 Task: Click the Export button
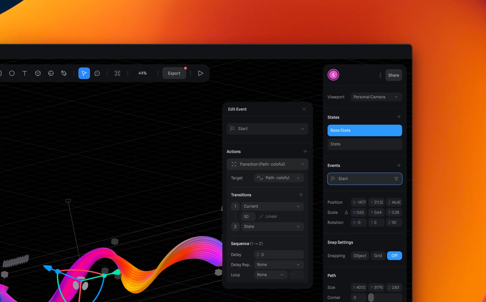174,73
